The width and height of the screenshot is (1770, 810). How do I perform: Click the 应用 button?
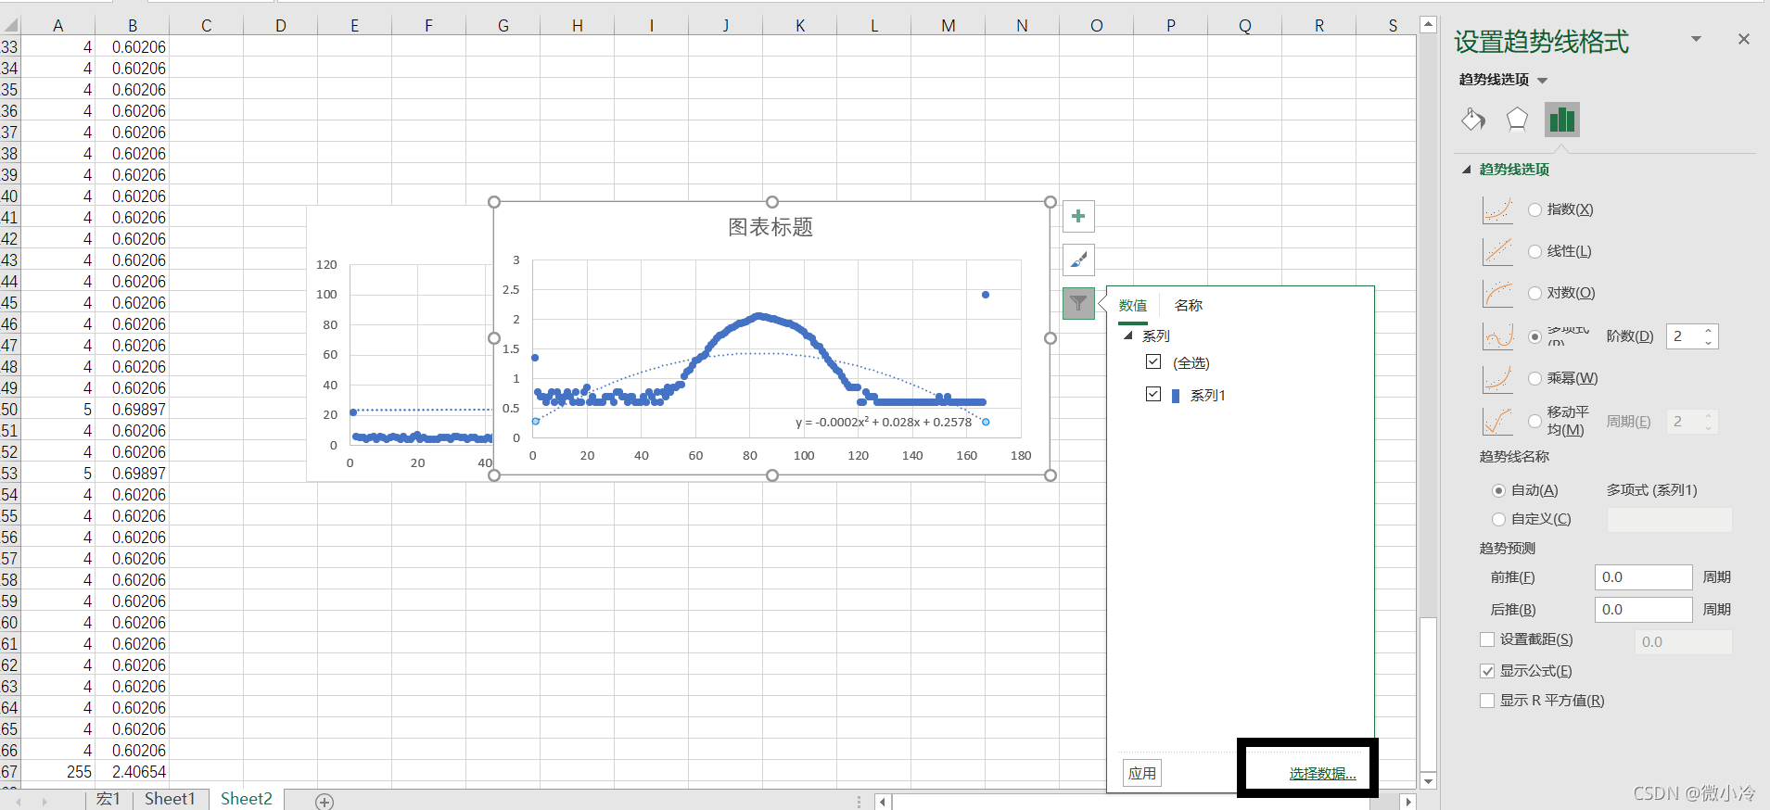coord(1142,773)
